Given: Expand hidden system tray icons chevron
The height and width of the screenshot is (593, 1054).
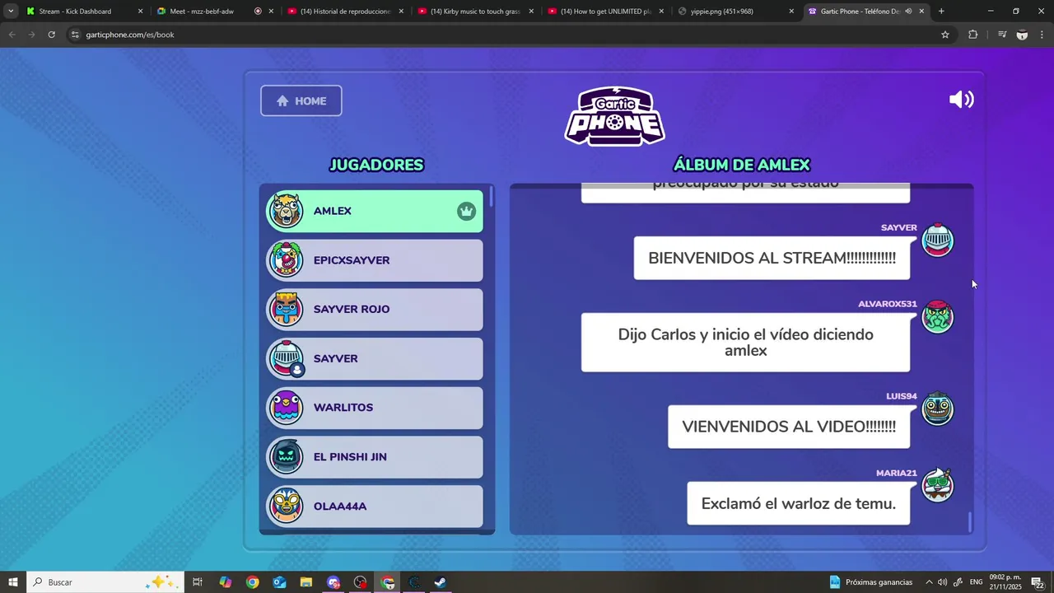Looking at the screenshot, I should 929,582.
